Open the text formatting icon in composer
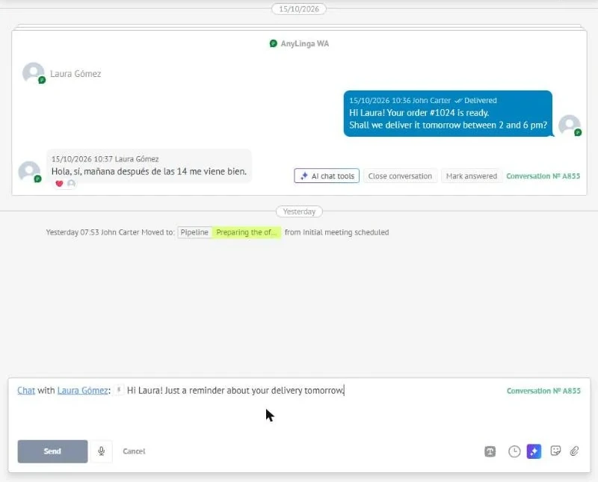This screenshot has height=482, width=598. tap(490, 451)
